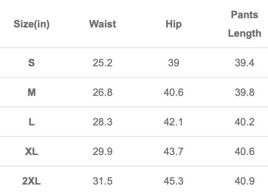The image size is (268, 193).
Task: Click the XL size row label
Action: [32, 152]
